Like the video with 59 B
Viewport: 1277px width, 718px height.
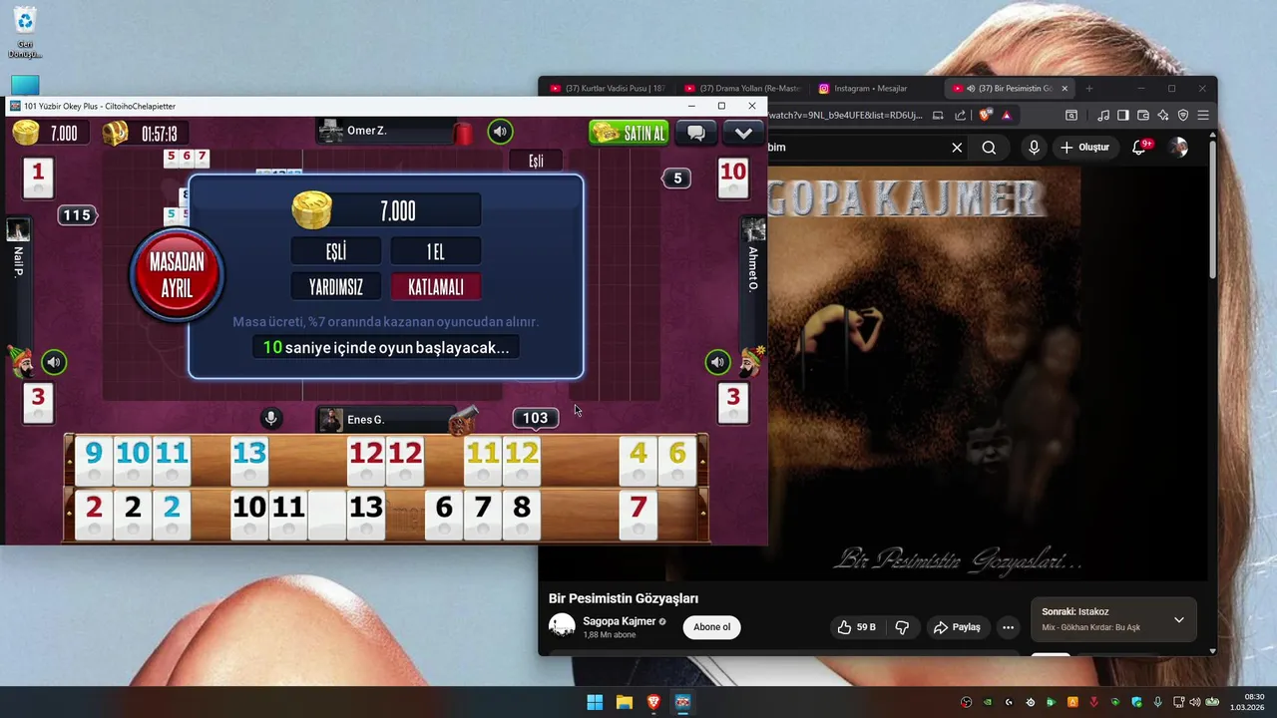857,627
